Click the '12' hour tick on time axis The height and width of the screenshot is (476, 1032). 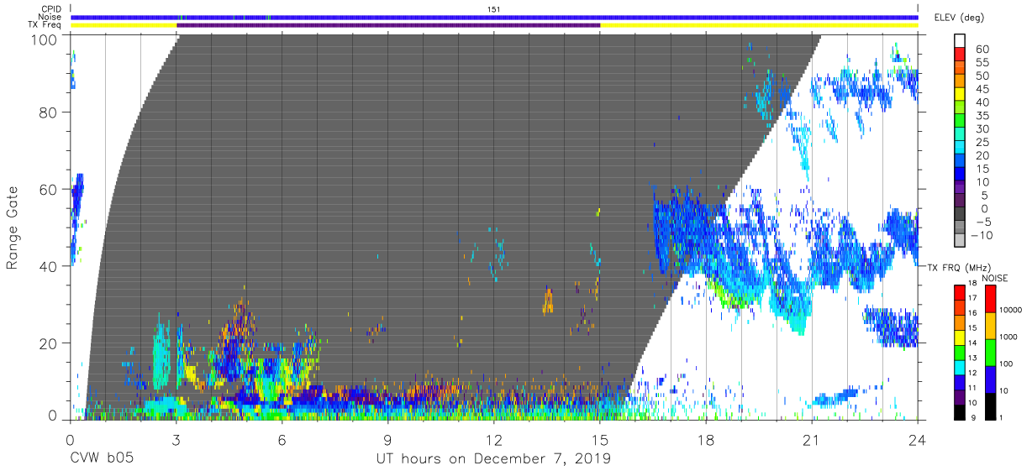[493, 439]
